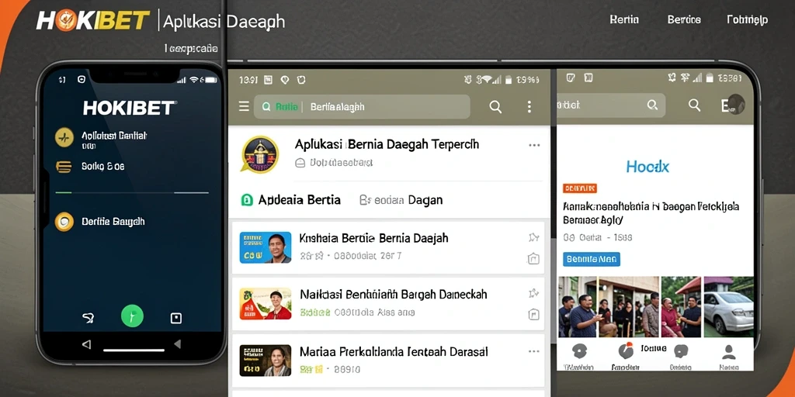This screenshot has height=397, width=795.
Task: Open the "Berdce" link in the top navigation
Action: pos(684,19)
